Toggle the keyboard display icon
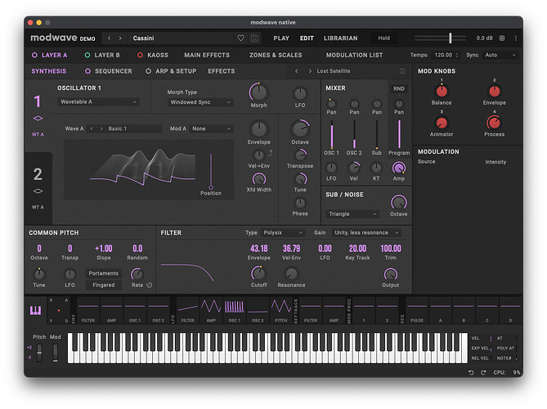 (x=36, y=310)
